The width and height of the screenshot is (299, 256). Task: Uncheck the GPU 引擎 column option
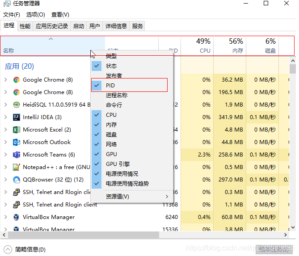coord(132,164)
